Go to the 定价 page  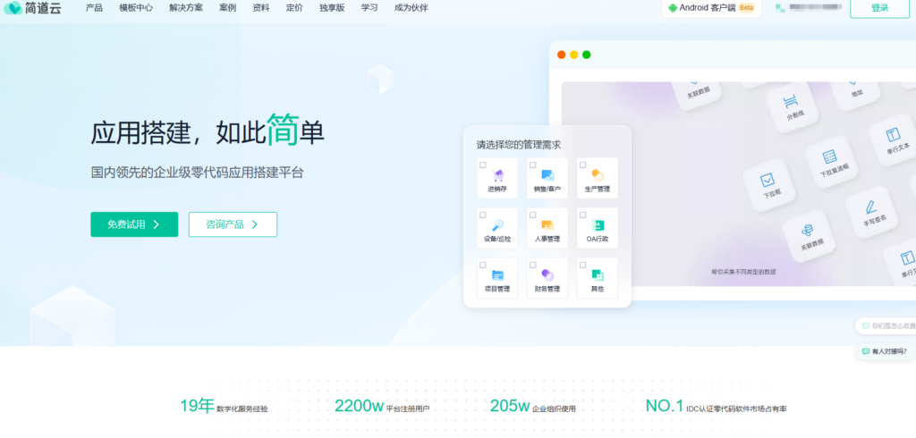(x=294, y=8)
